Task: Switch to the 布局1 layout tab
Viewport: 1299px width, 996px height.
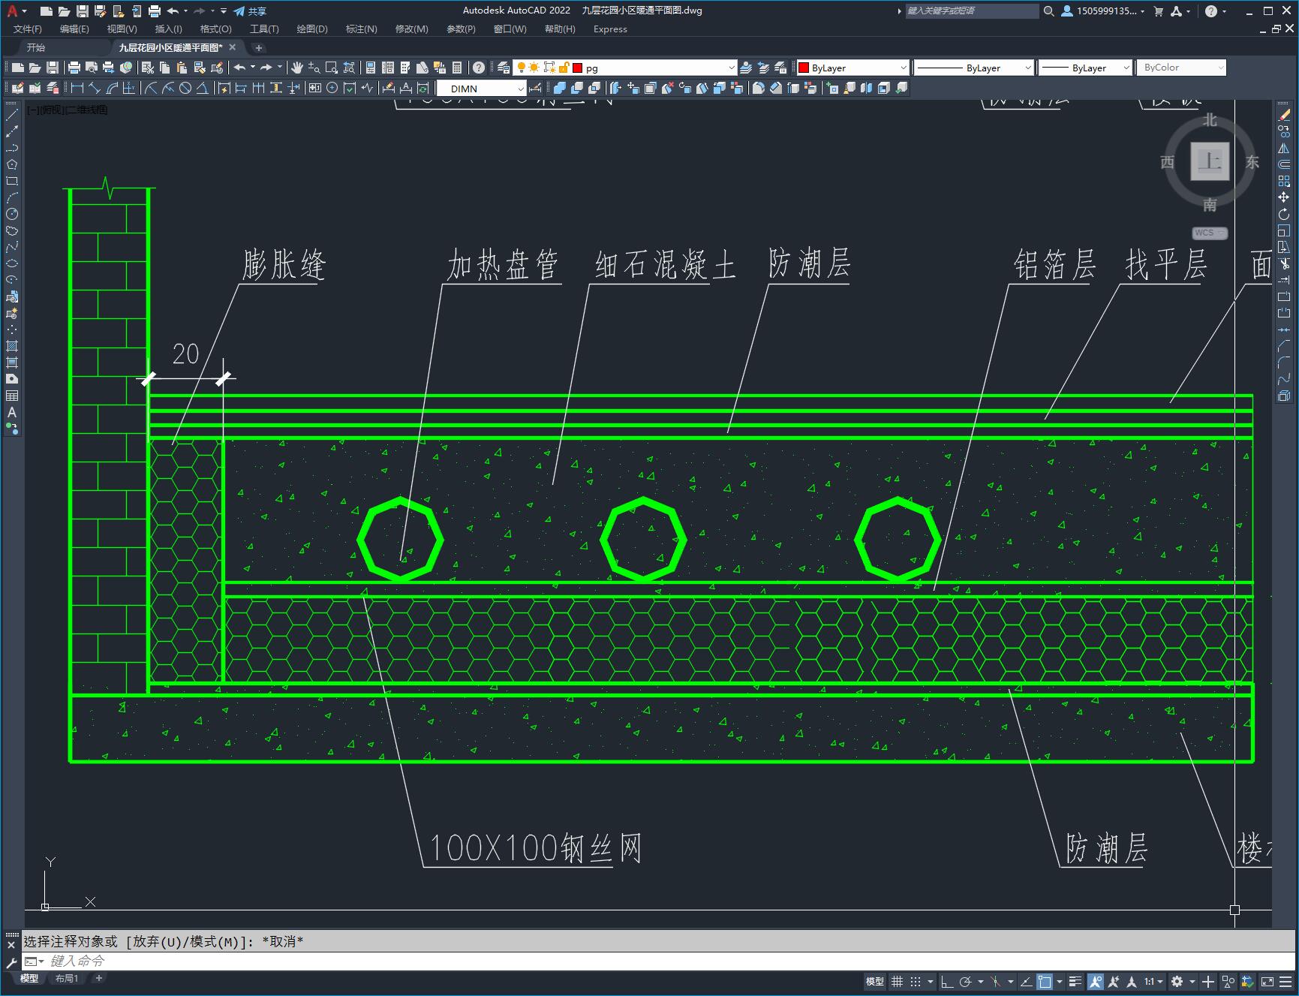Action: 67,978
